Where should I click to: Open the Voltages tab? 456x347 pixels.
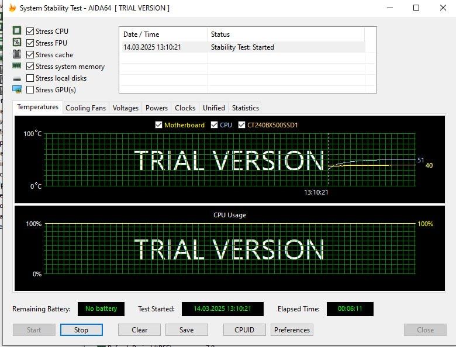tap(125, 108)
